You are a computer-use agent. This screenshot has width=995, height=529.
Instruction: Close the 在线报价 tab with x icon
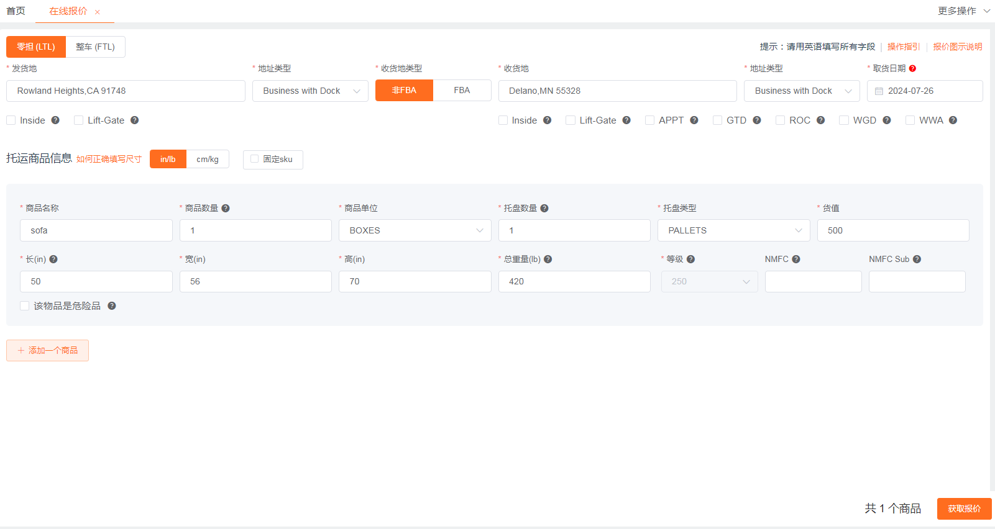pyautogui.click(x=98, y=12)
